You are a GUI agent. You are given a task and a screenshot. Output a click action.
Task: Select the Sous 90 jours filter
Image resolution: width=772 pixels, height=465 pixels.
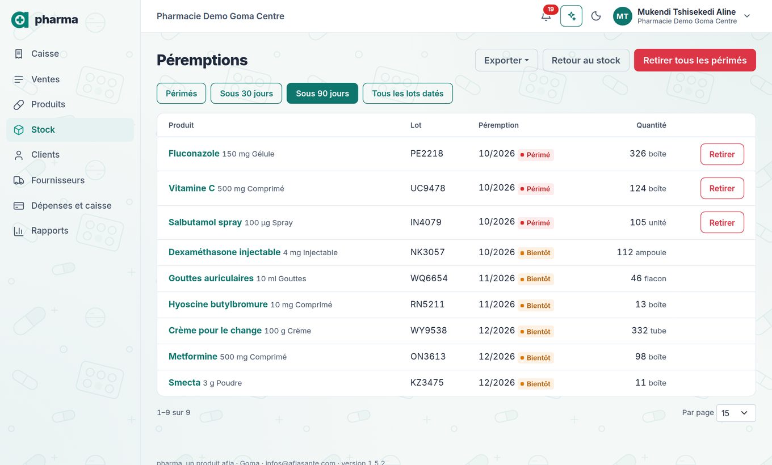tap(322, 94)
